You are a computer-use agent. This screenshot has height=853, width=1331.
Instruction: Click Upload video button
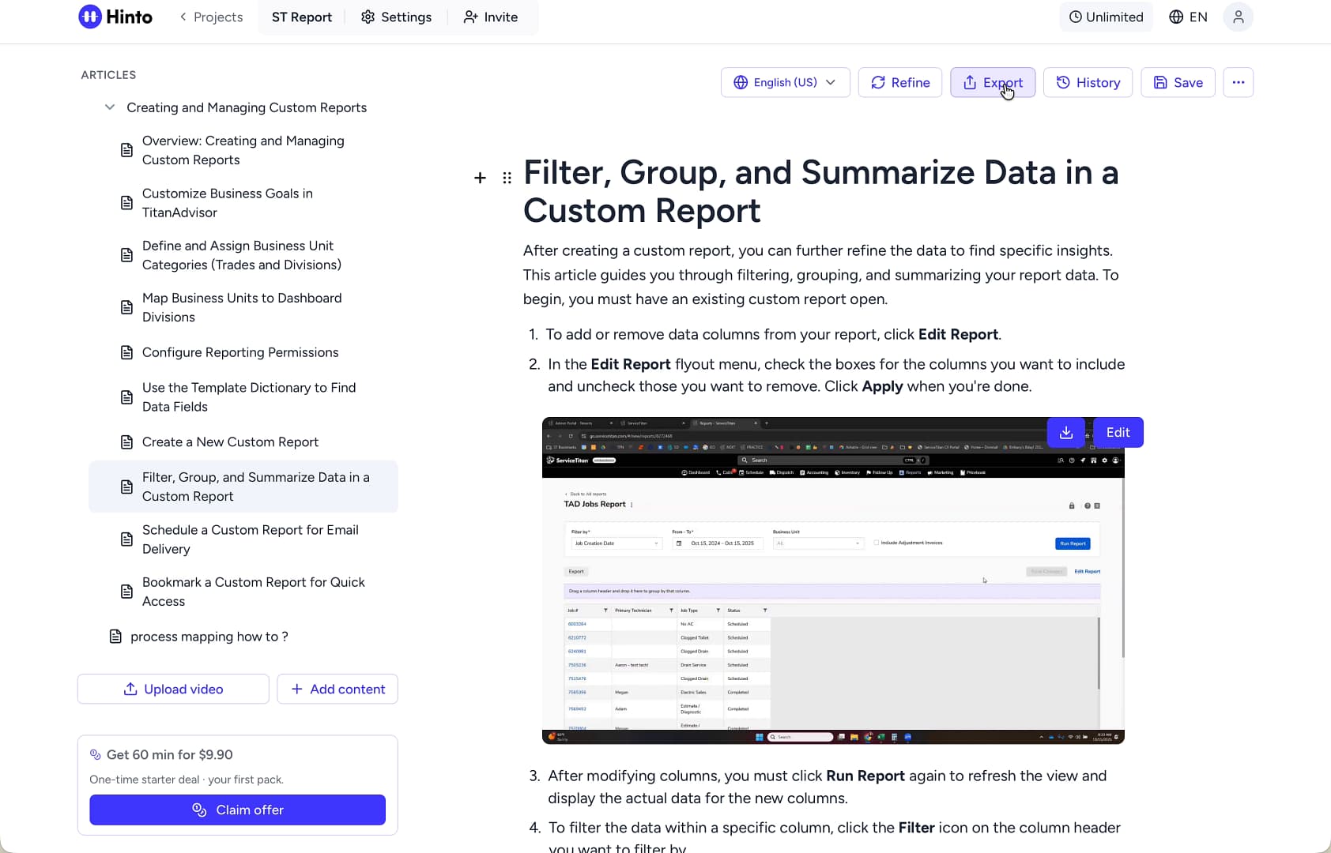click(x=173, y=689)
